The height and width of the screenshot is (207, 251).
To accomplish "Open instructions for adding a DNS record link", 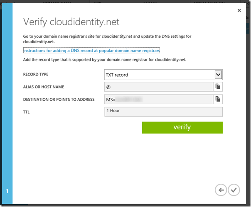I will tap(91, 51).
